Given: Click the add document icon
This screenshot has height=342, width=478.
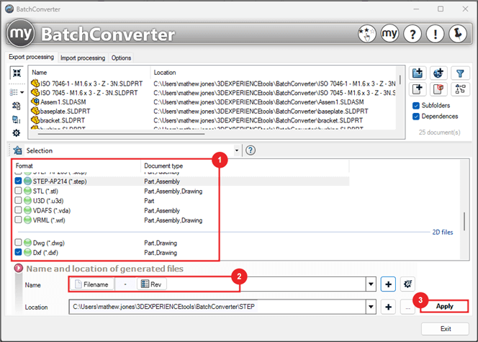Looking at the screenshot, I should coord(418,89).
